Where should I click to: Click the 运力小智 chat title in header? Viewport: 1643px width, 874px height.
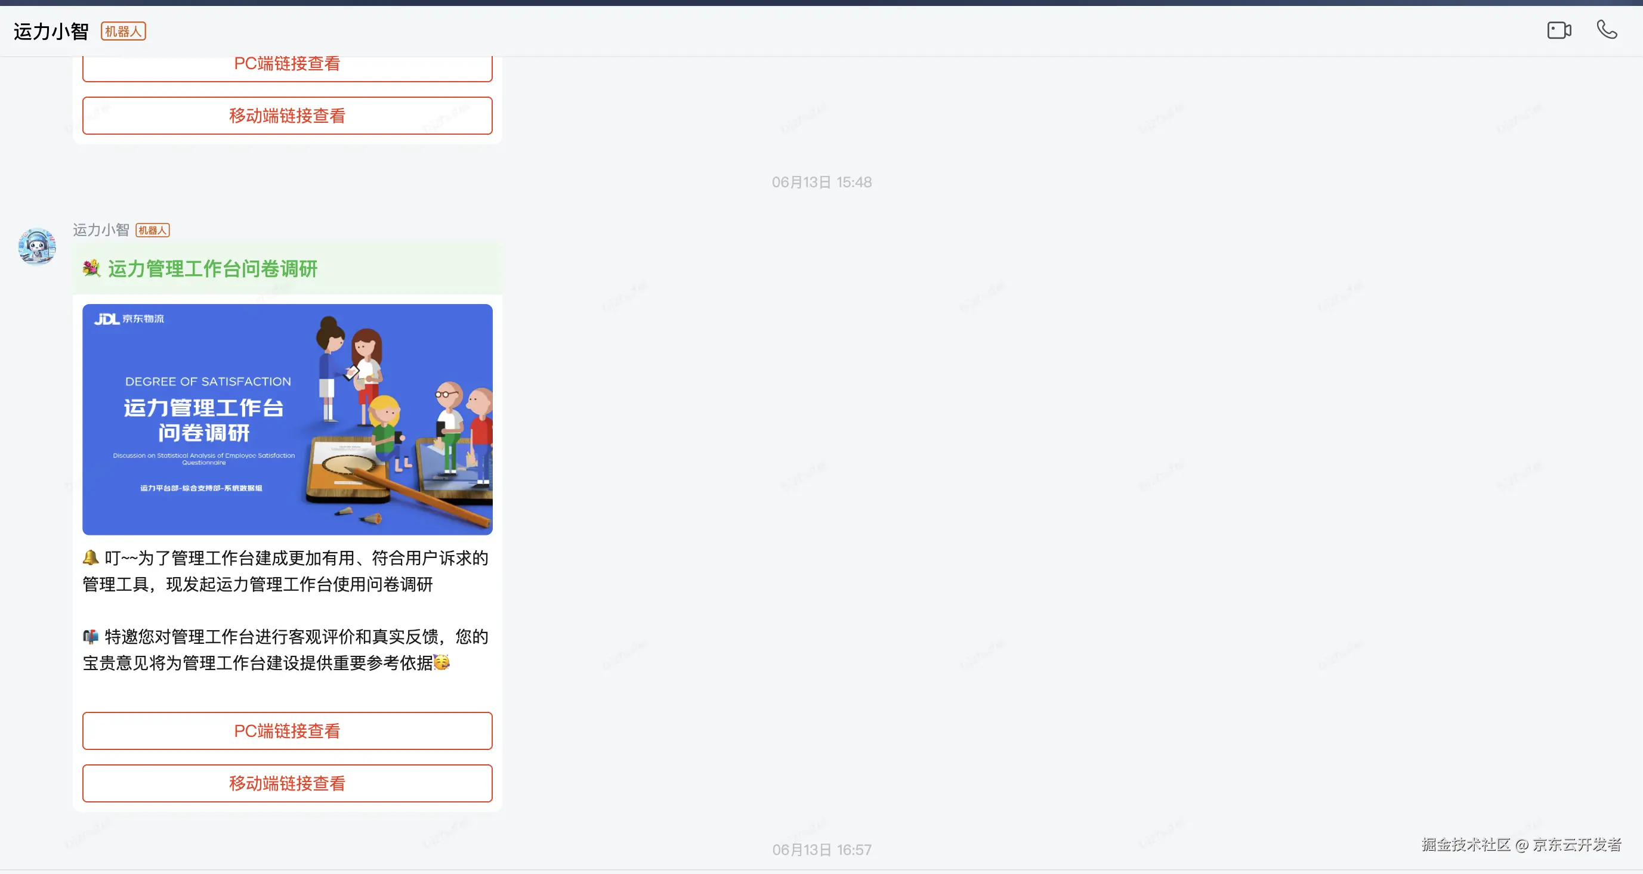[x=51, y=31]
